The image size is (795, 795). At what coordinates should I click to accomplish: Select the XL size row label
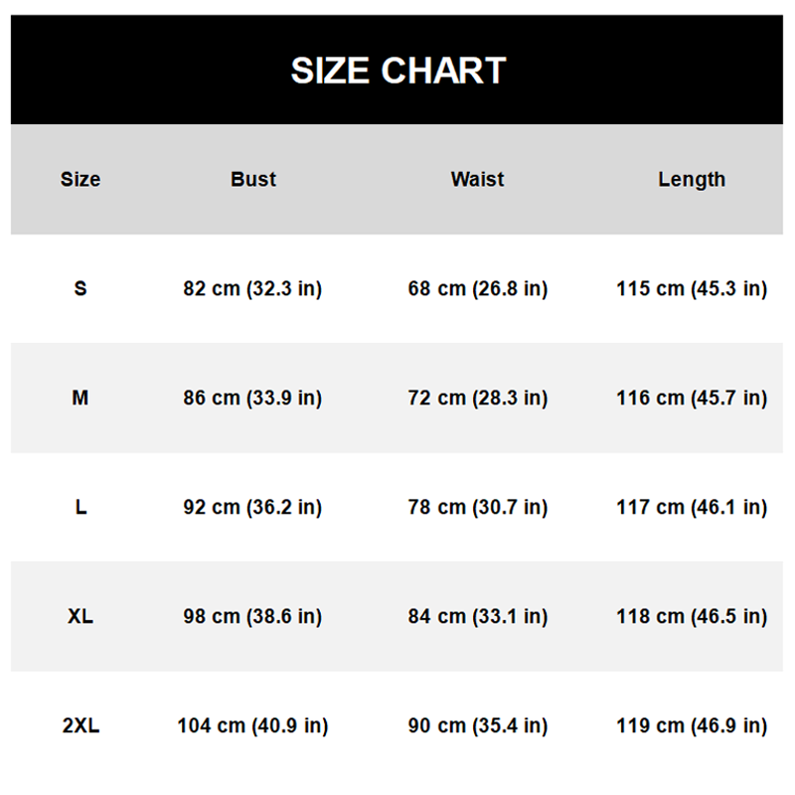[x=80, y=617]
